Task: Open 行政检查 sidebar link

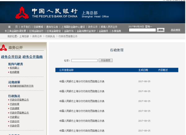Action: [15, 104]
